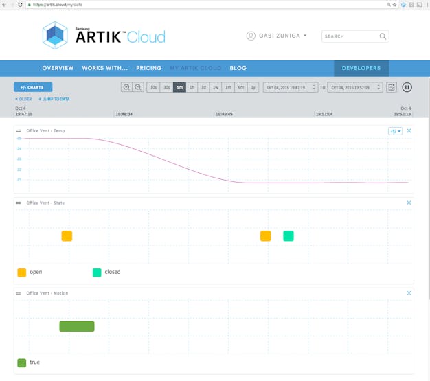This screenshot has height=381, width=430.
Task: Select the 30s time range
Action: [x=166, y=87]
